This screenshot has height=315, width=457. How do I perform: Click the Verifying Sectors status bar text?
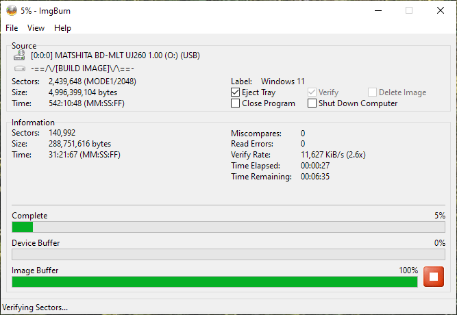point(36,307)
